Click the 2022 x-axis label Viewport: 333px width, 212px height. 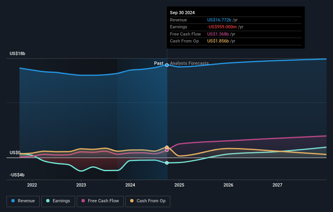[x=32, y=185]
